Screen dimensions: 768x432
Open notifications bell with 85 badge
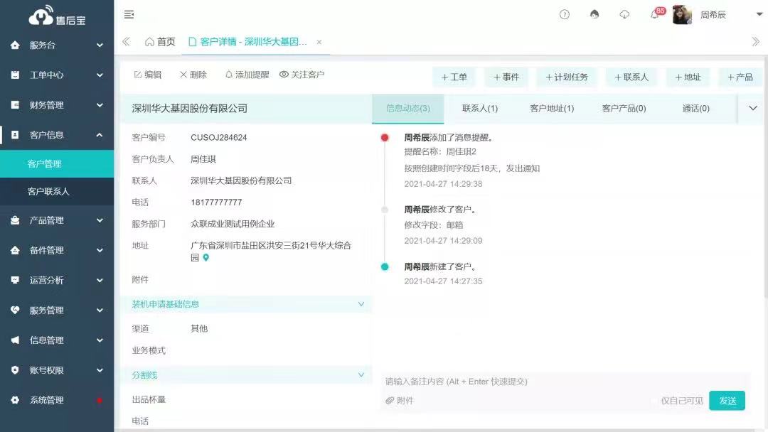tap(655, 15)
